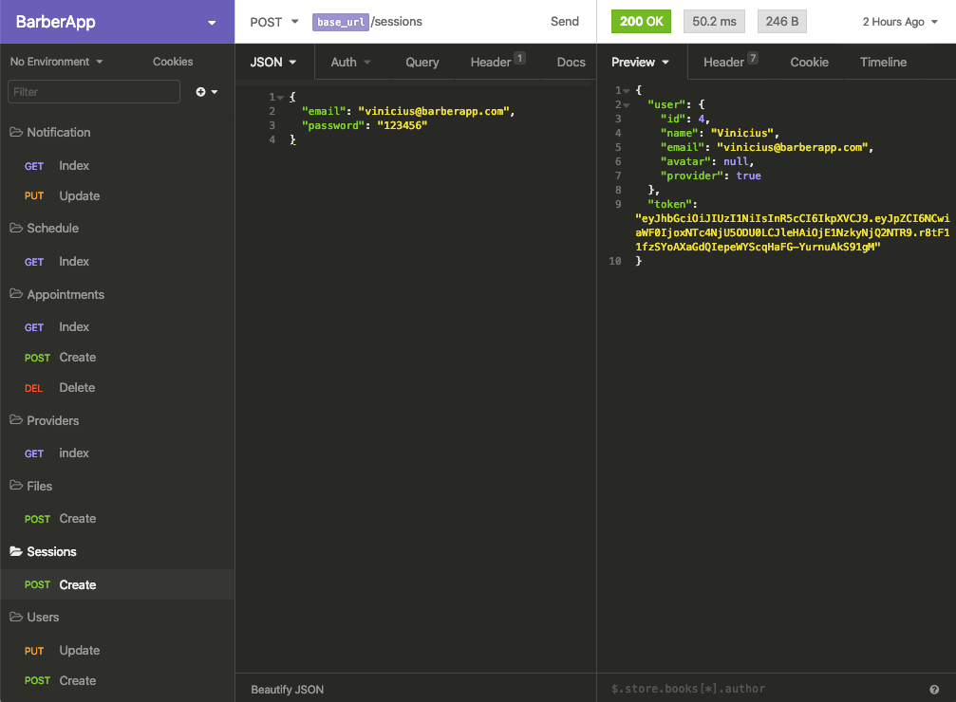Click the Files folder icon

click(x=16, y=486)
